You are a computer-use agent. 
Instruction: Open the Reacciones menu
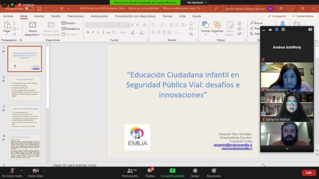click(214, 173)
